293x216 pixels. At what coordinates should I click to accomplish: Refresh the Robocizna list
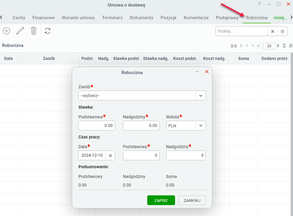pos(48,31)
